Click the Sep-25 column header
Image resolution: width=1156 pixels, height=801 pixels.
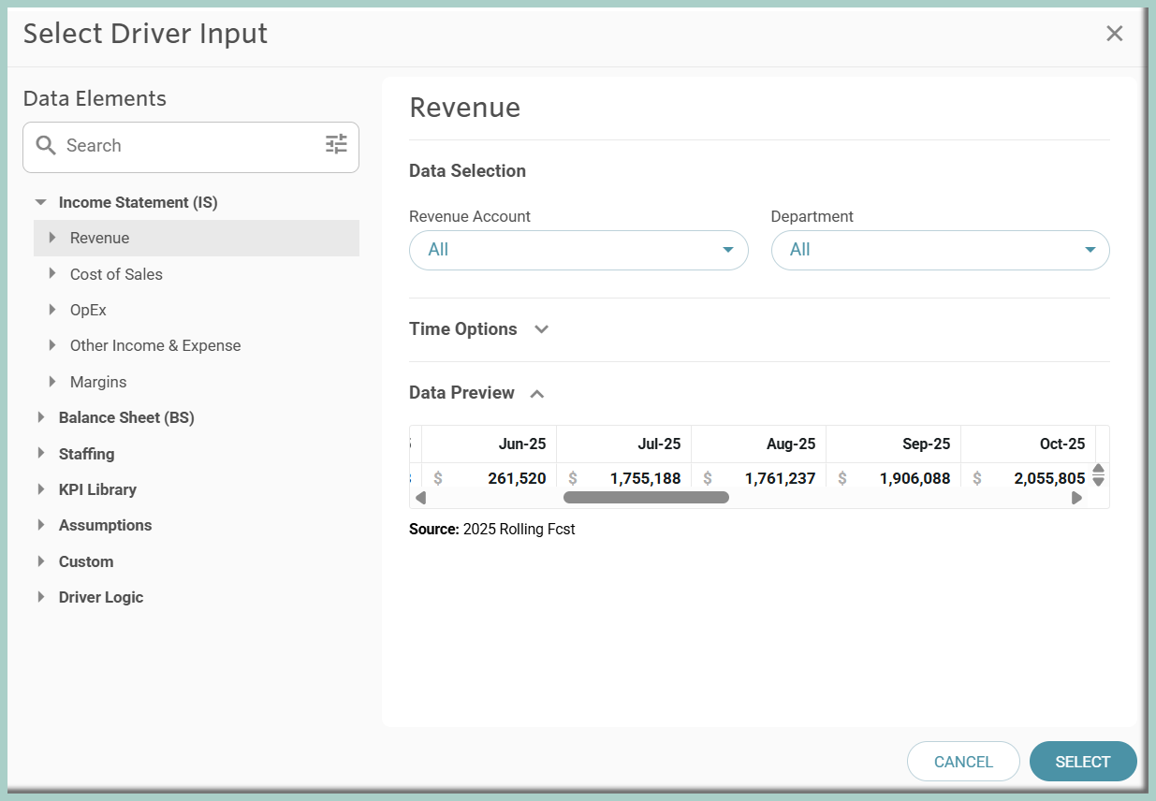point(894,444)
